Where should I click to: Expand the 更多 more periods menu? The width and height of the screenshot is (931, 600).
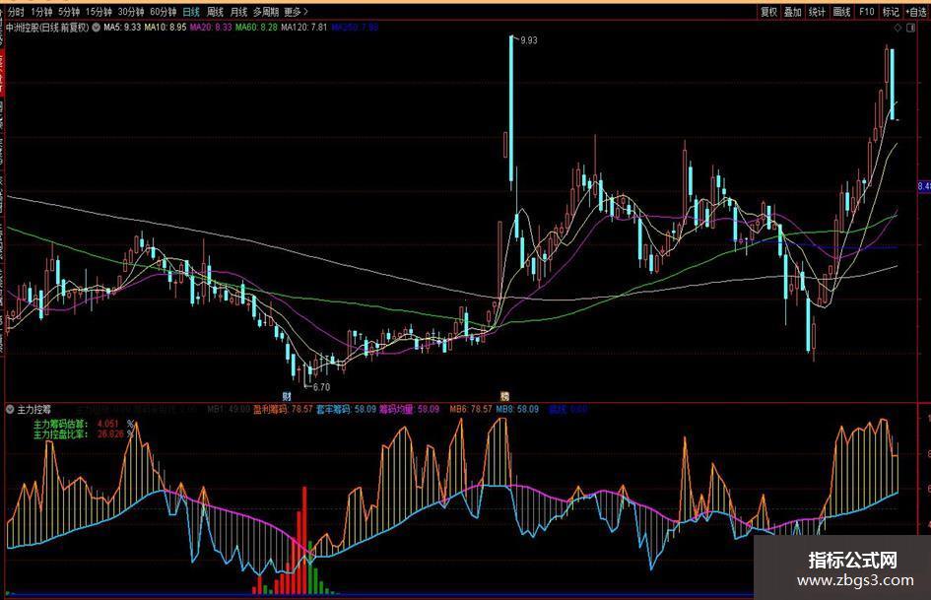(297, 12)
